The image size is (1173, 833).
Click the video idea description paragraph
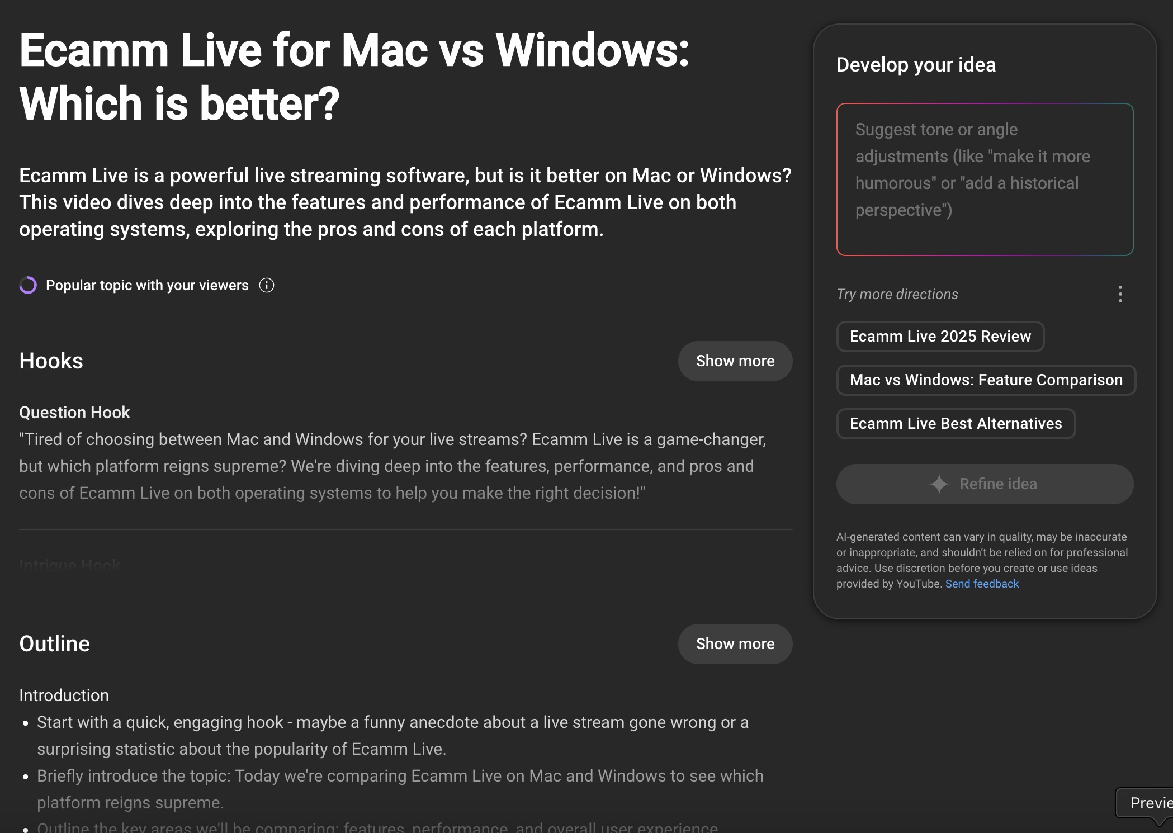[405, 202]
